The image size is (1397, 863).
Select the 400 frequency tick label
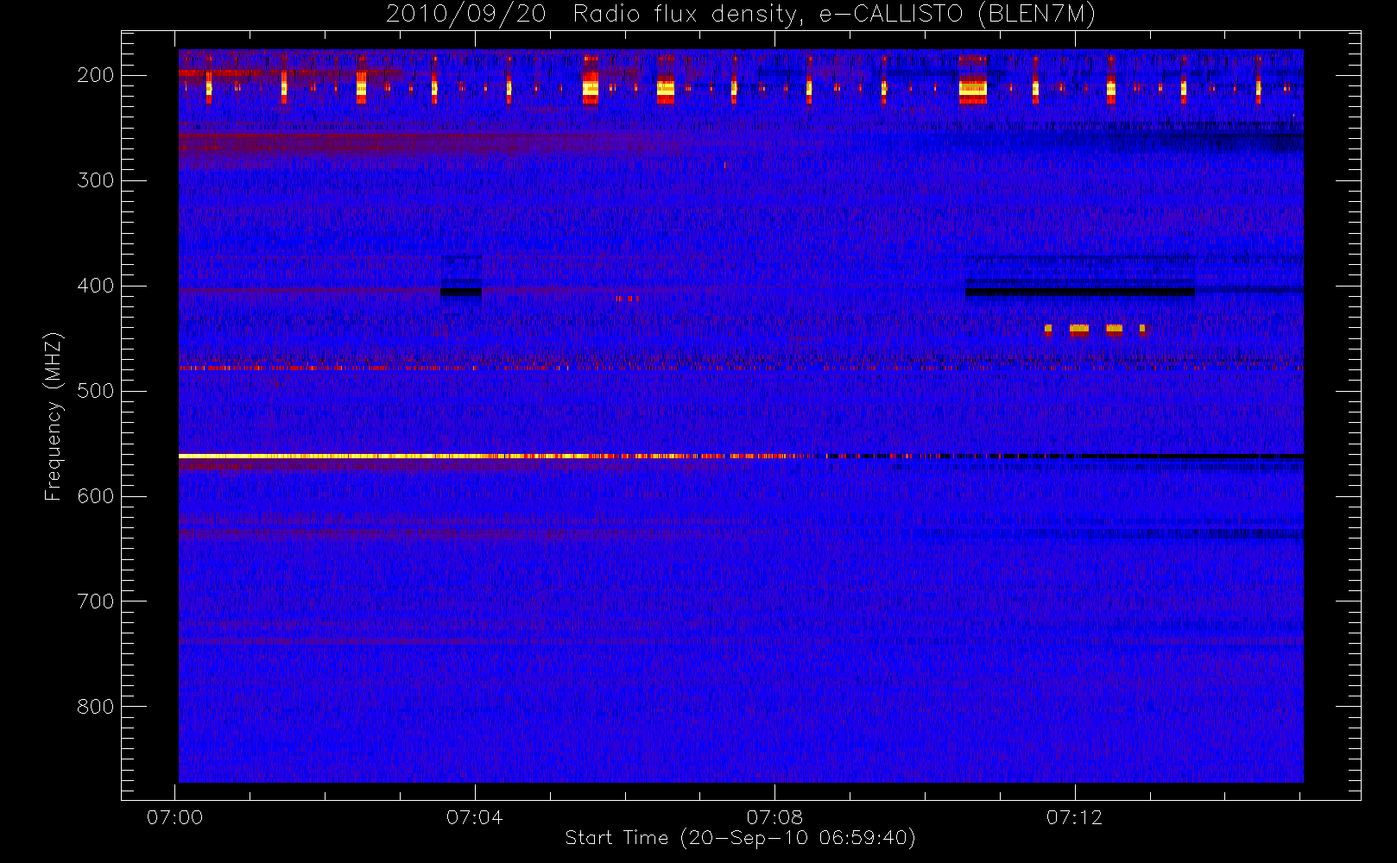point(95,286)
